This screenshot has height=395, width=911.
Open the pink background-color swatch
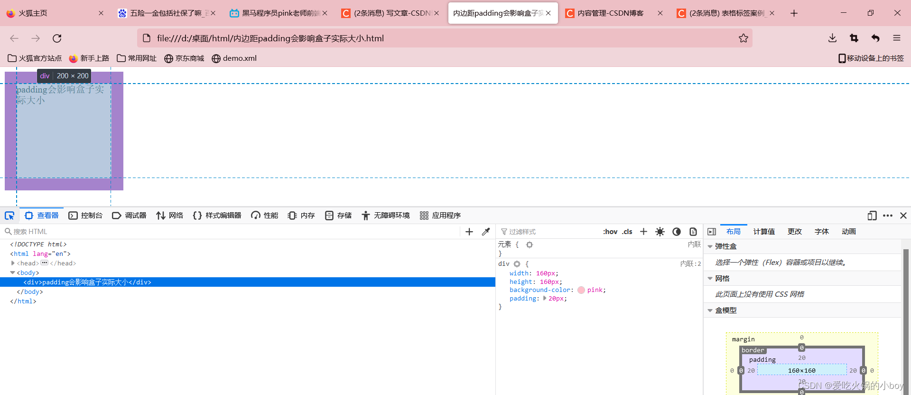click(581, 290)
